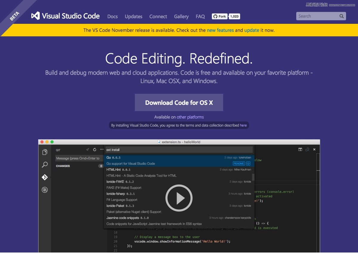Click the CHANGES header in the Git panel
The image size is (358, 268).
tap(63, 166)
